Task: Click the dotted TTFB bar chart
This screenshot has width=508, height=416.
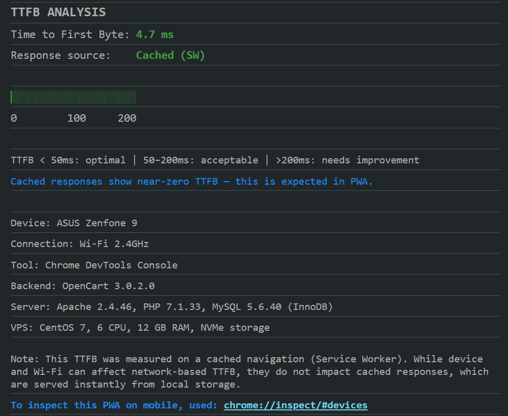Action: click(x=74, y=97)
